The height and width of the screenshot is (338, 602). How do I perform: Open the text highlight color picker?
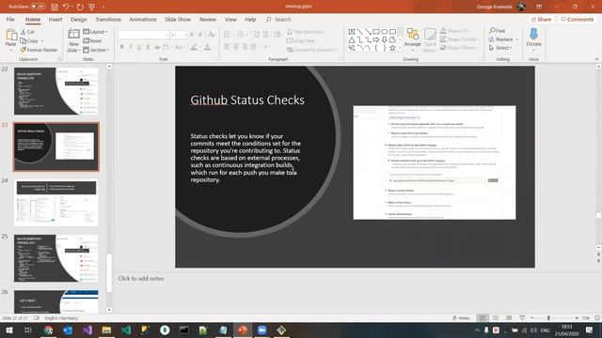[x=195, y=47]
